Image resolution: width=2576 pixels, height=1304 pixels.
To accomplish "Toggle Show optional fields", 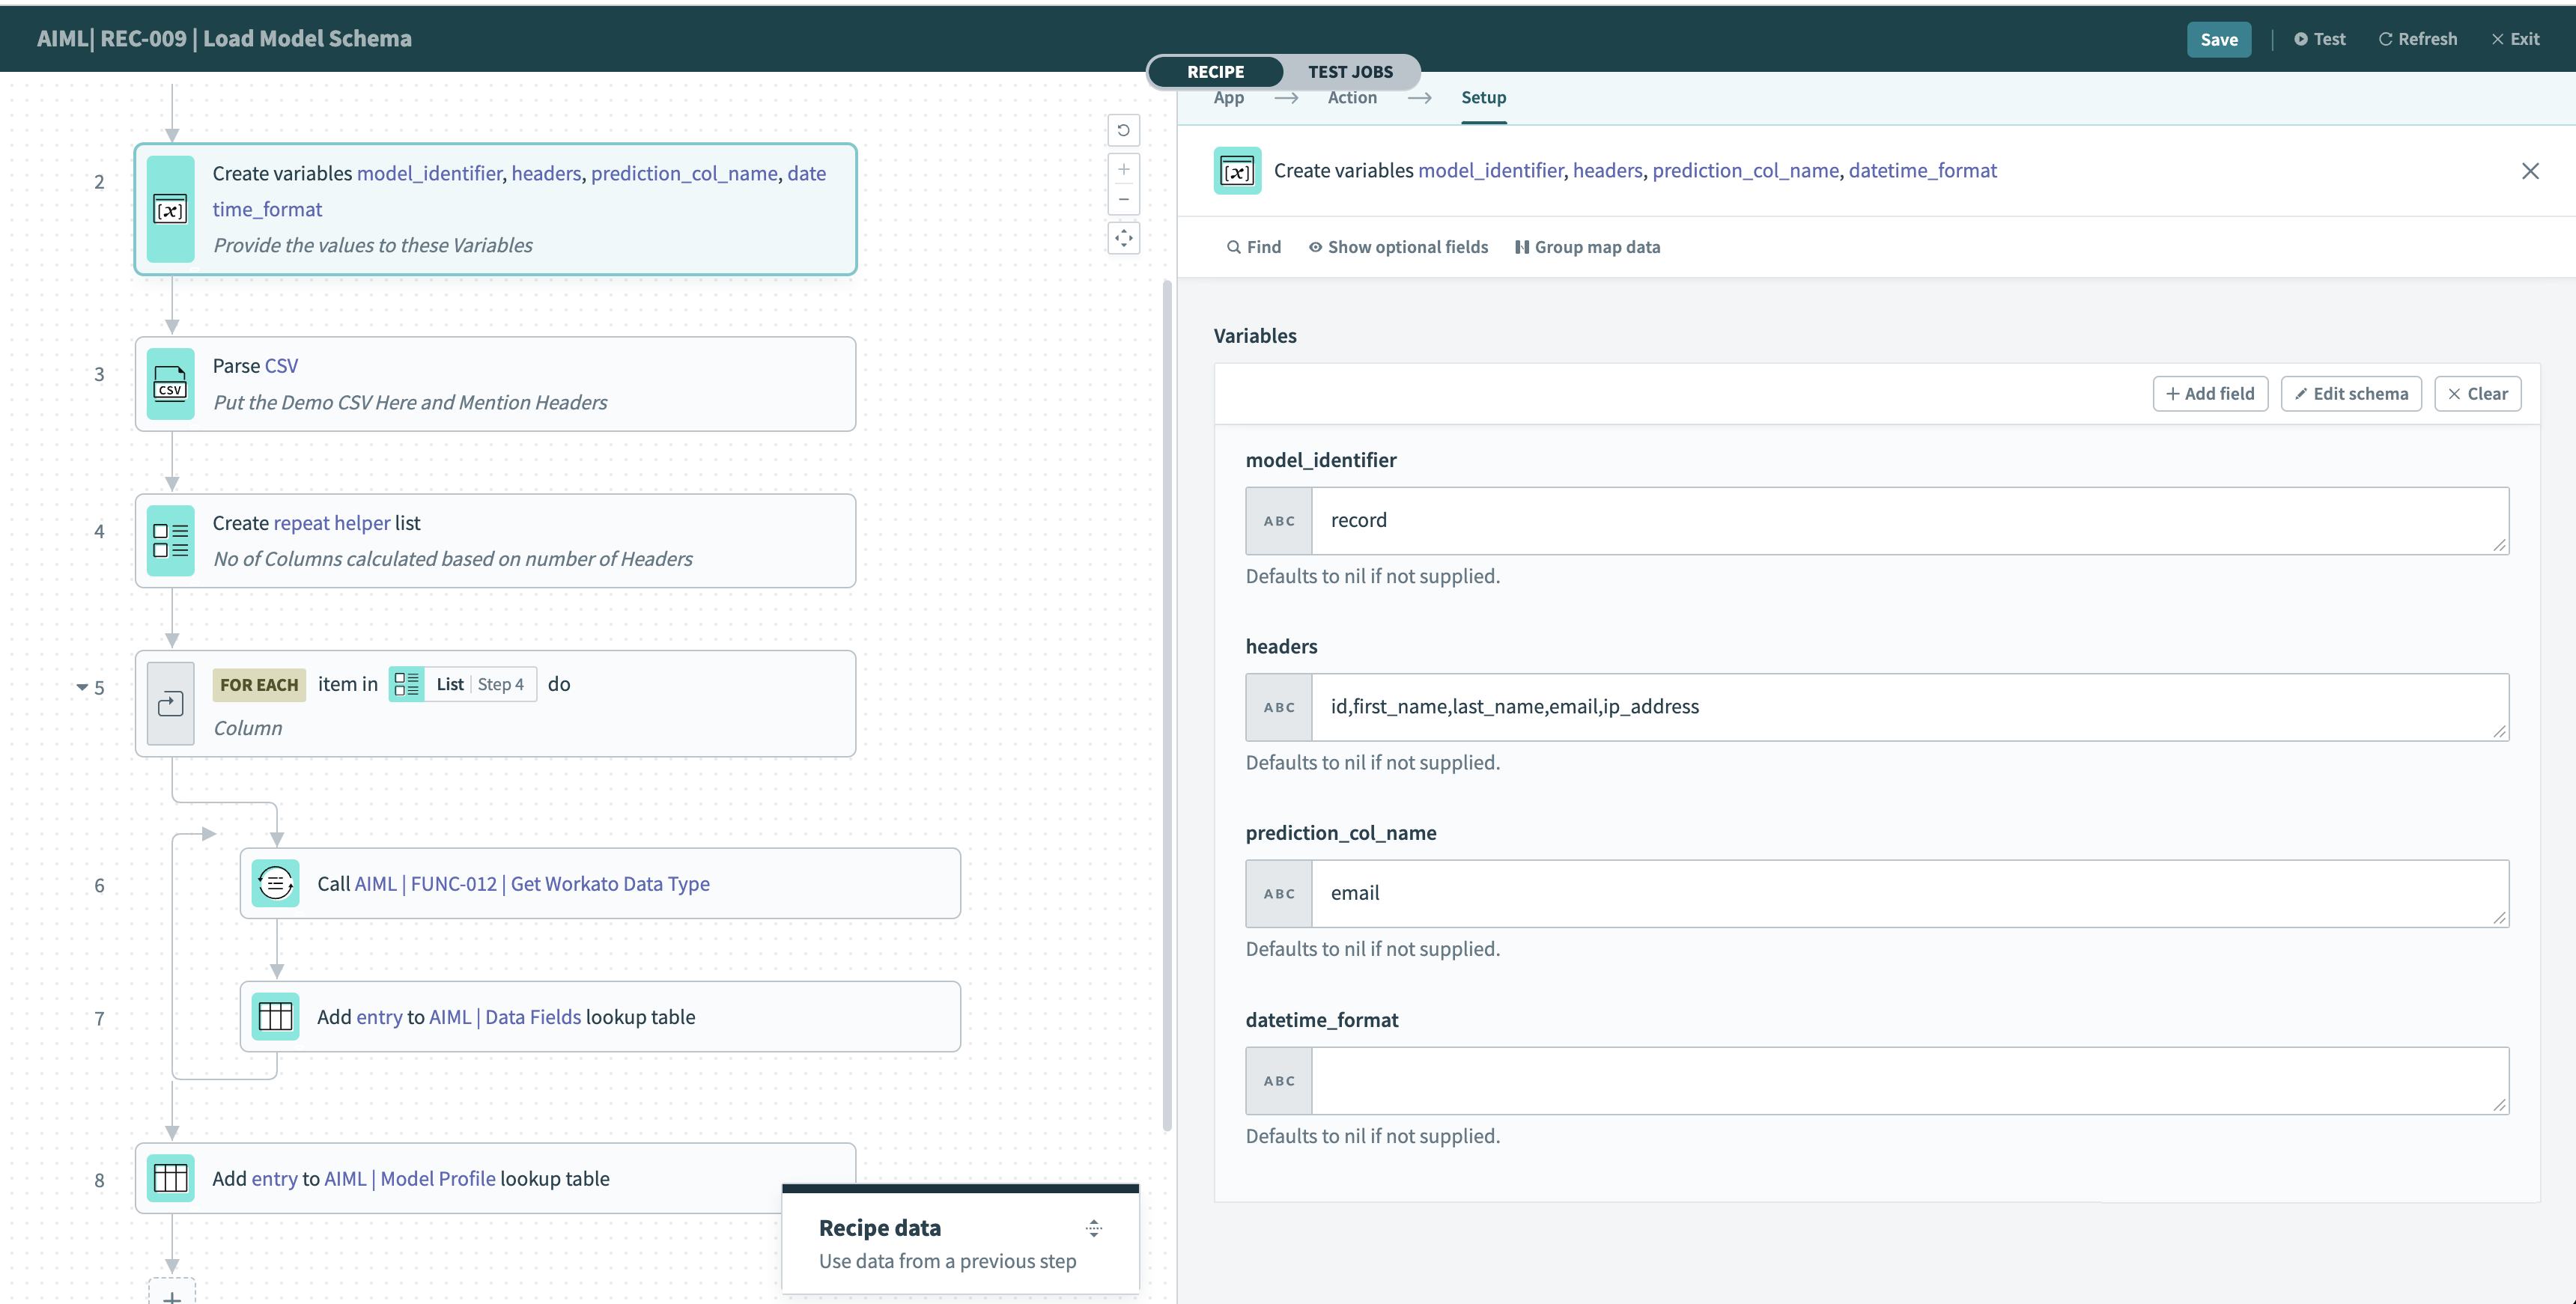I will (x=1398, y=247).
